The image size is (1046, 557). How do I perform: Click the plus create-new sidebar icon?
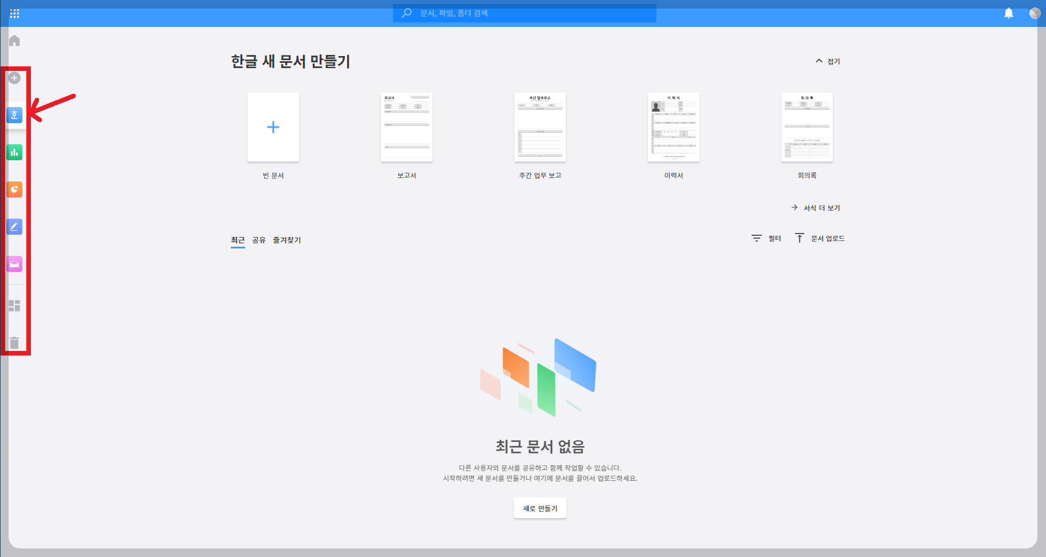pos(14,78)
